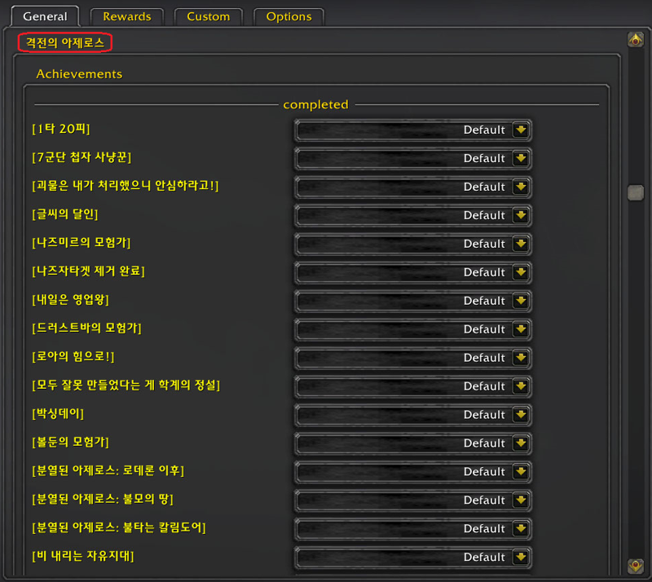Select the [1타 20피] achievement link
Viewport: 652px width, 582px height.
point(60,129)
